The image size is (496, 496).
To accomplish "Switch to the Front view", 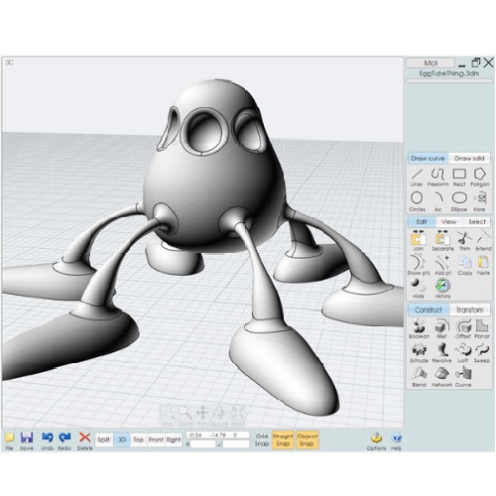I will coord(156,439).
